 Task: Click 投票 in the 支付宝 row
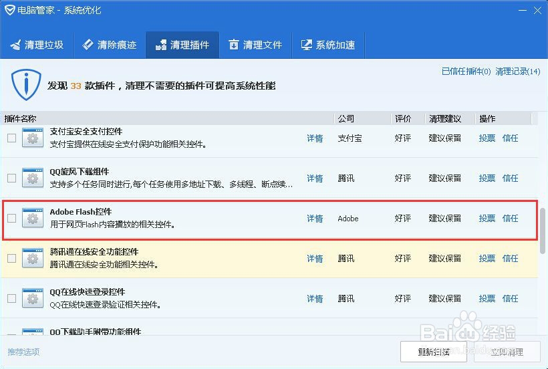(x=487, y=138)
